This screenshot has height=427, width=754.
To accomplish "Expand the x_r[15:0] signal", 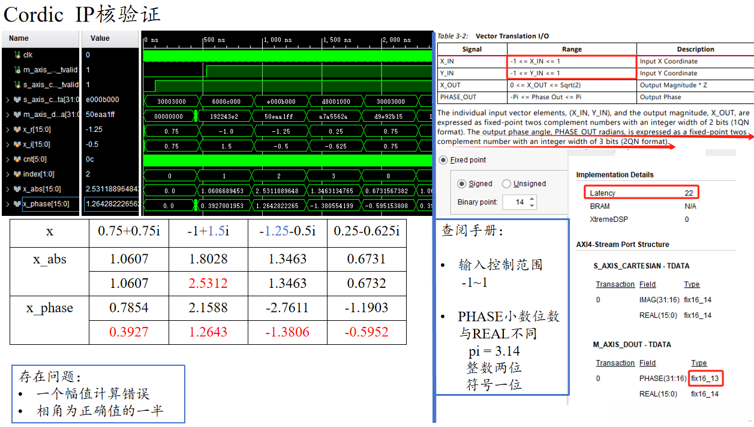I will click(7, 130).
